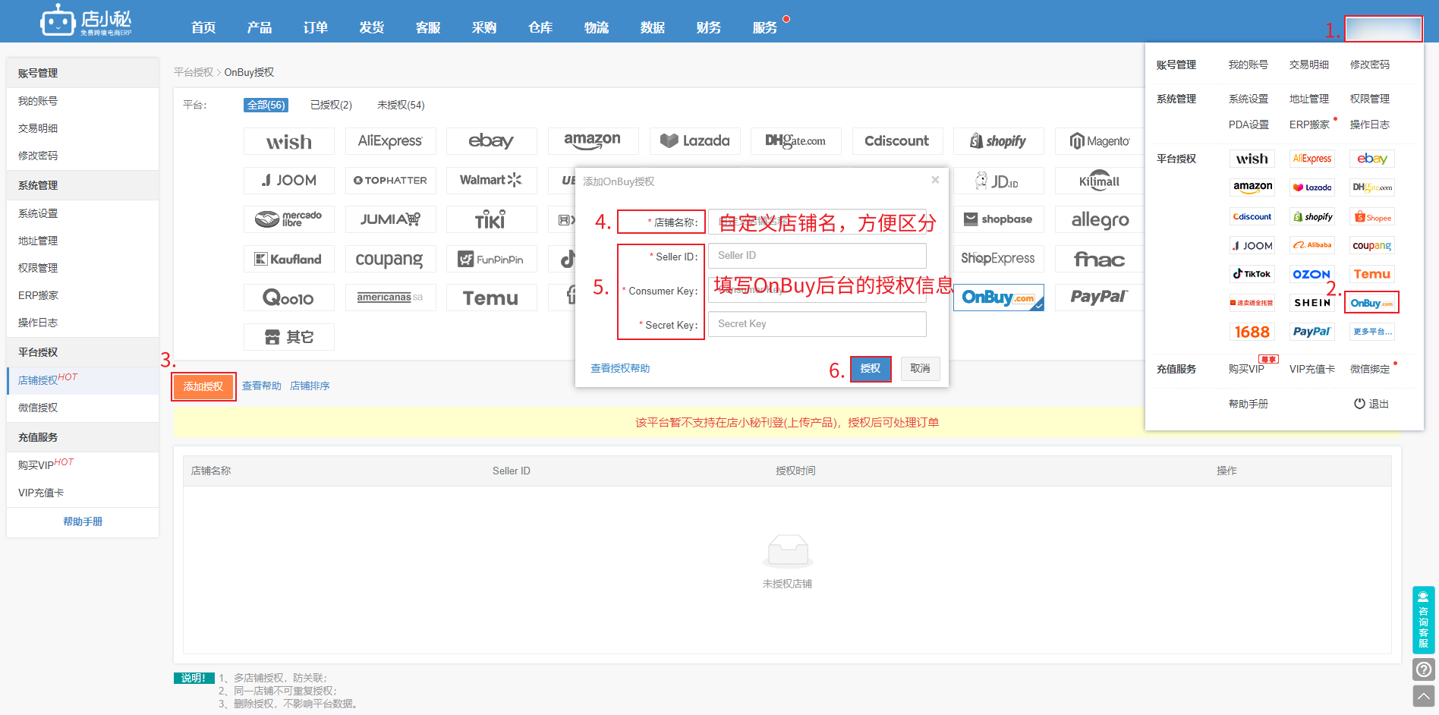
Task: Pick the Walmart platform tile
Action: pos(492,181)
